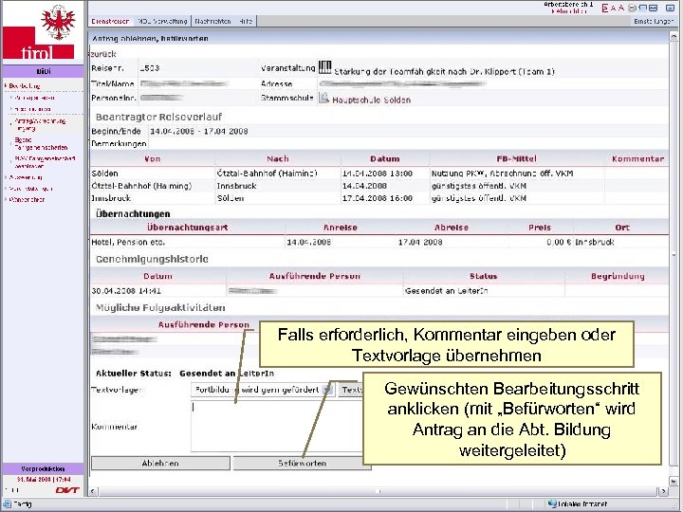This screenshot has height=512, width=683.
Task: Click the status 'Gesendet an LeiterIn' in Genehmigungshistorie
Action: pyautogui.click(x=447, y=291)
